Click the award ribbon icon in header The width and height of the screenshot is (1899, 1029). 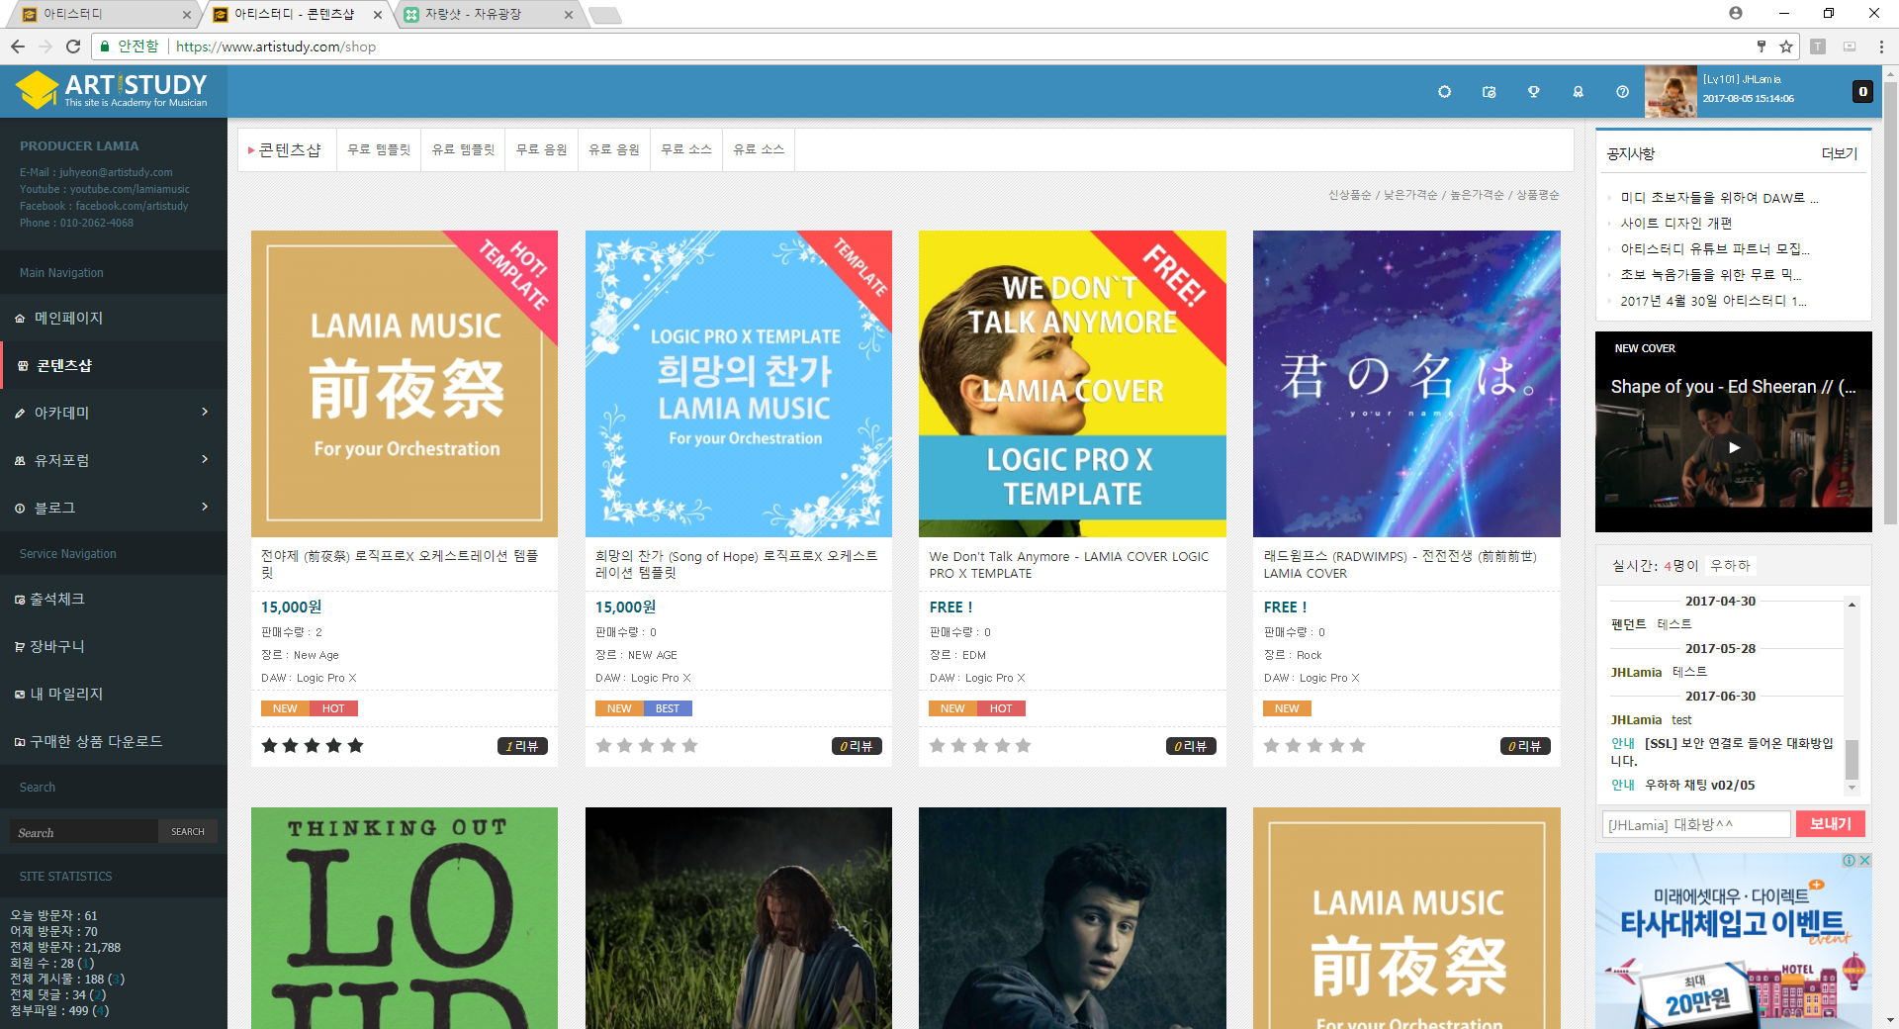[1578, 92]
